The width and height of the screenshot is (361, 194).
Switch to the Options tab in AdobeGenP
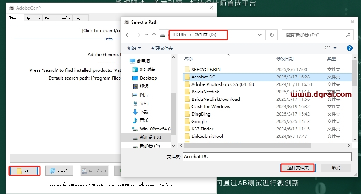[x=33, y=18]
